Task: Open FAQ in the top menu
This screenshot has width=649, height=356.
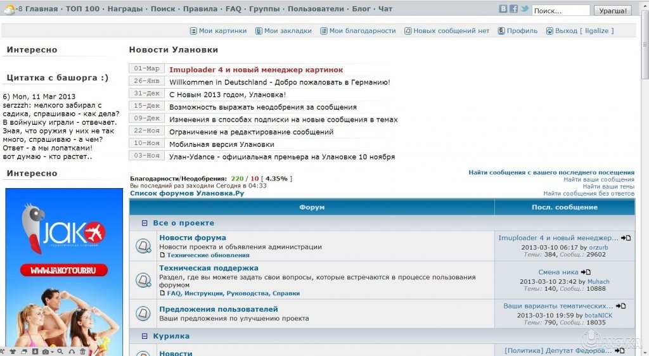Action: pyautogui.click(x=233, y=9)
